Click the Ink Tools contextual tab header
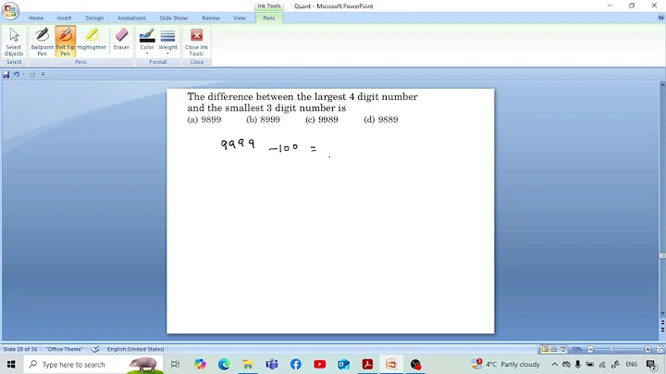Viewport: 666px width, 374px height. [269, 6]
